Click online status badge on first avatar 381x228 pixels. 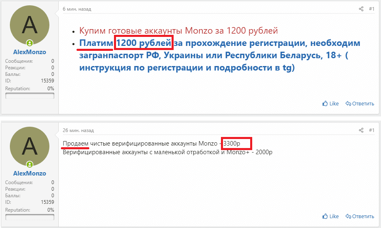(x=30, y=43)
